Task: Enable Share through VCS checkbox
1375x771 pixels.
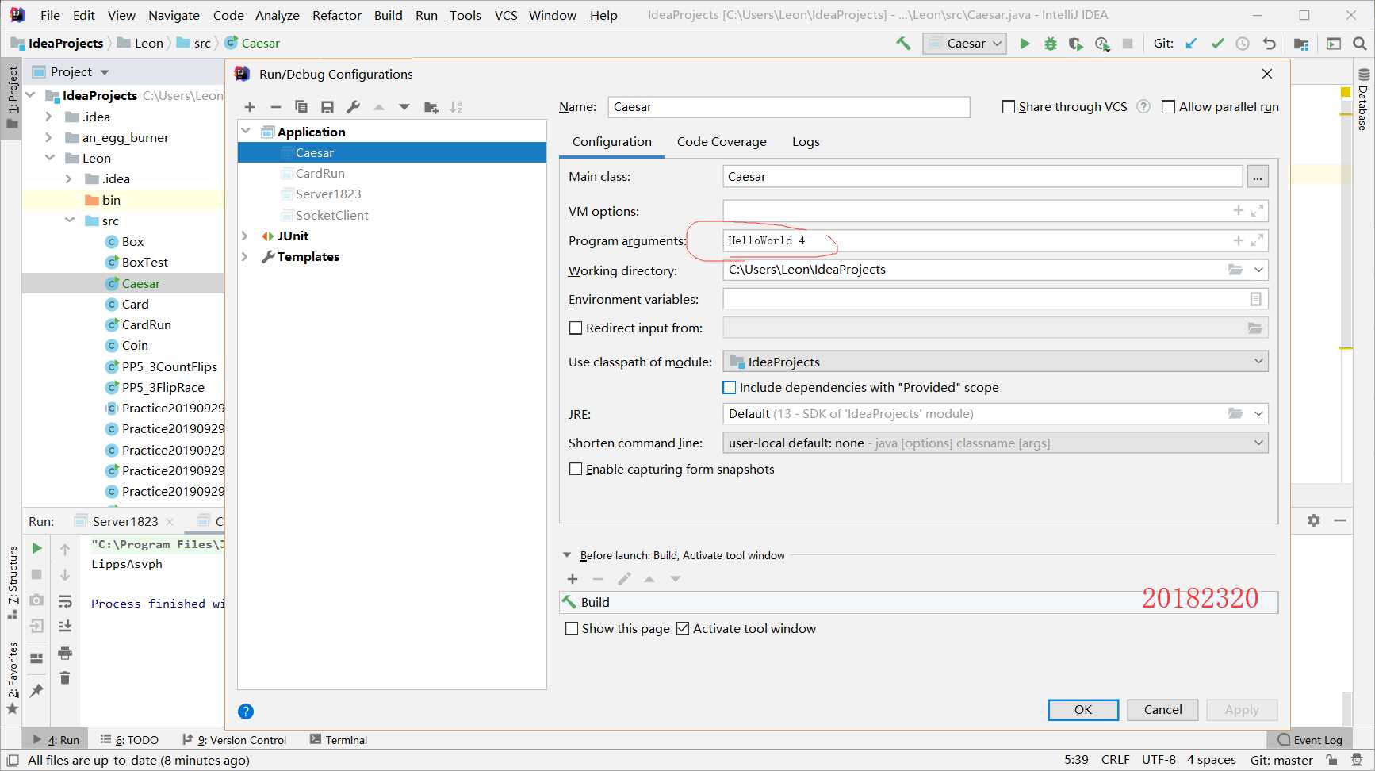Action: pyautogui.click(x=1009, y=106)
